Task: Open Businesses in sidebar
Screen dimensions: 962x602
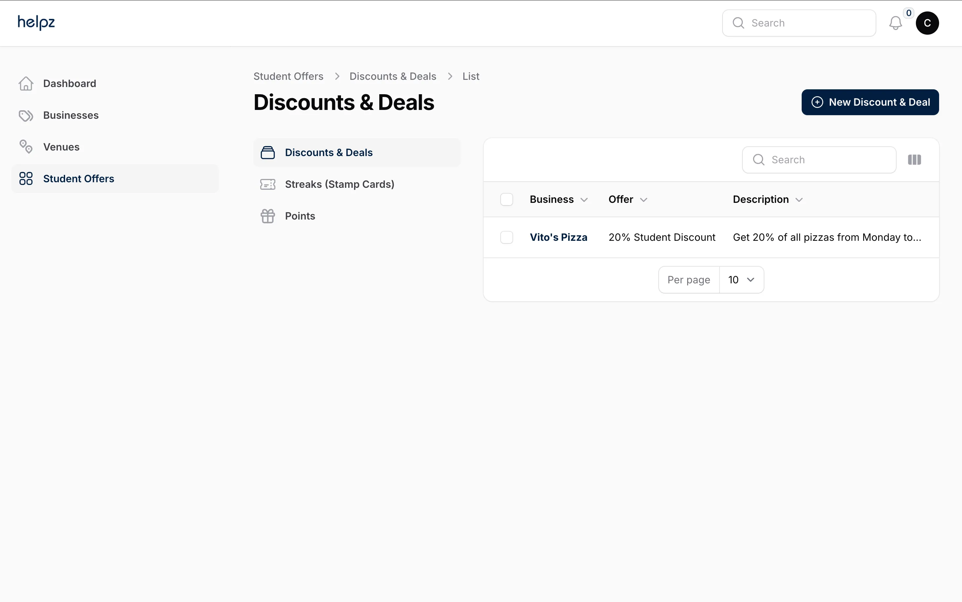Action: (x=115, y=115)
